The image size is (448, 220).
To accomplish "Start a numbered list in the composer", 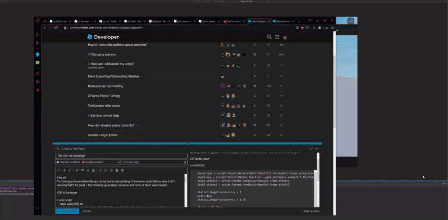I will (106, 170).
